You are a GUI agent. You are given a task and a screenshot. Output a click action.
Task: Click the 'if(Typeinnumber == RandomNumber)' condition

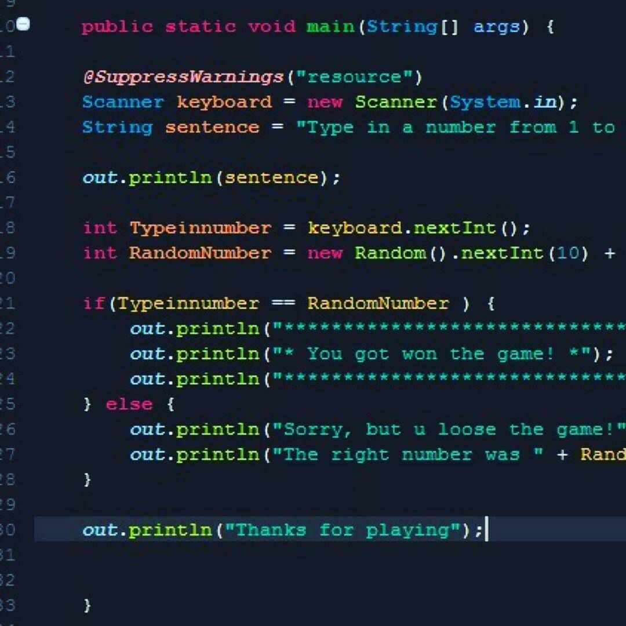(276, 304)
